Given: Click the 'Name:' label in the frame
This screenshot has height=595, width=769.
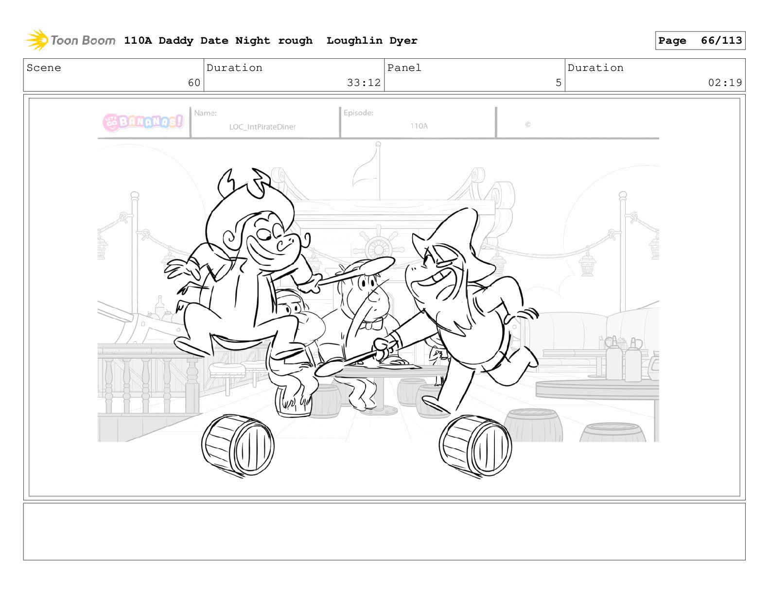Looking at the screenshot, I should 205,113.
